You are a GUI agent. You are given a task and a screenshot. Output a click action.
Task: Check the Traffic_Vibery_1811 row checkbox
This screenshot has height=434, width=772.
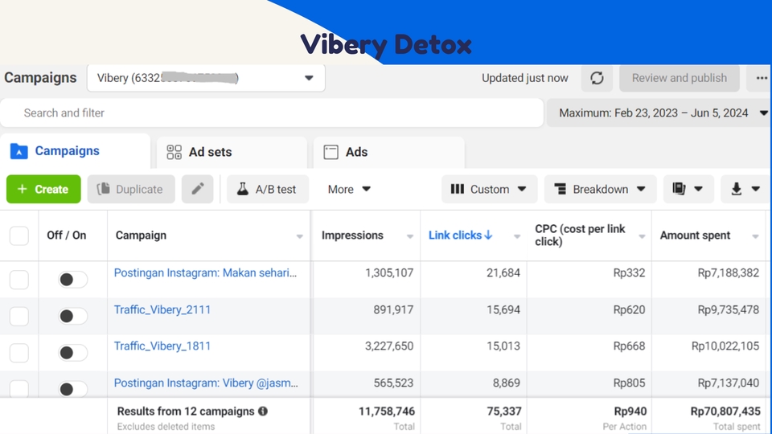point(19,353)
